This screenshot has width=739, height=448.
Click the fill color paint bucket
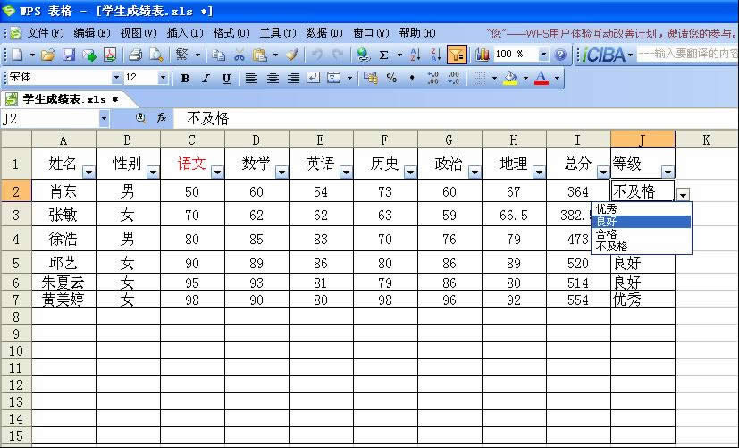click(x=510, y=78)
